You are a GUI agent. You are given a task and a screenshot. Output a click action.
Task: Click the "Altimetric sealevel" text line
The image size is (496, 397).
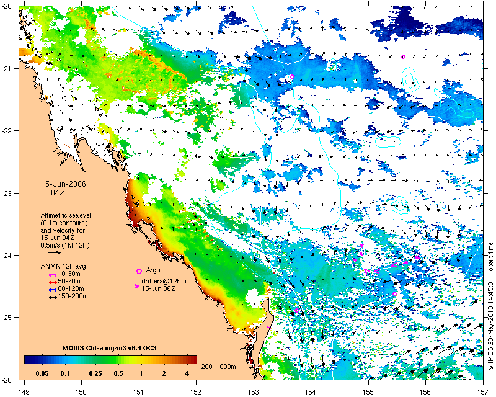[66, 215]
